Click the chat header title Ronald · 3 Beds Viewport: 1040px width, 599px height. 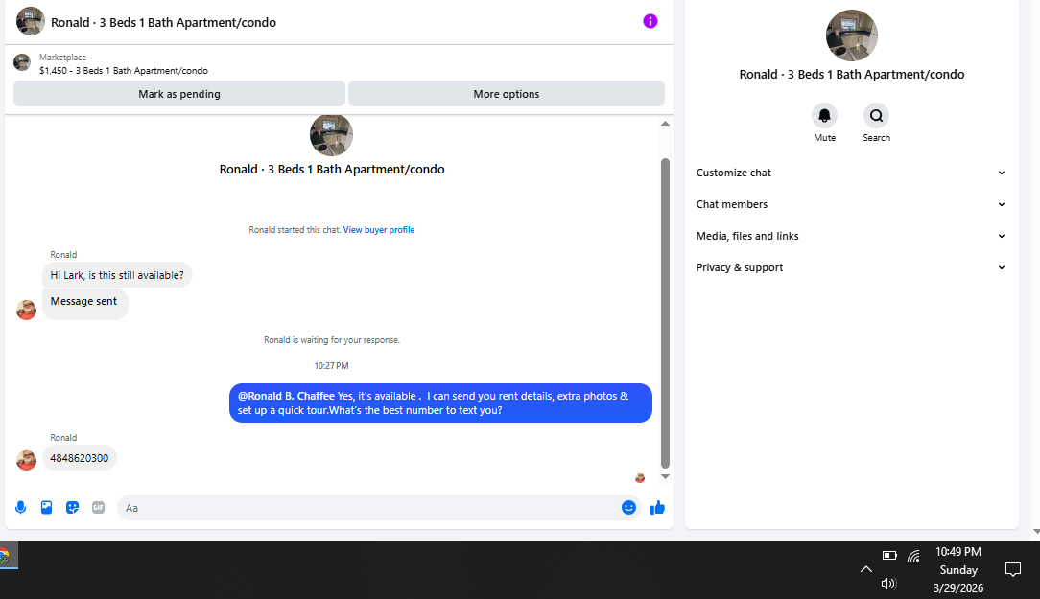(163, 22)
